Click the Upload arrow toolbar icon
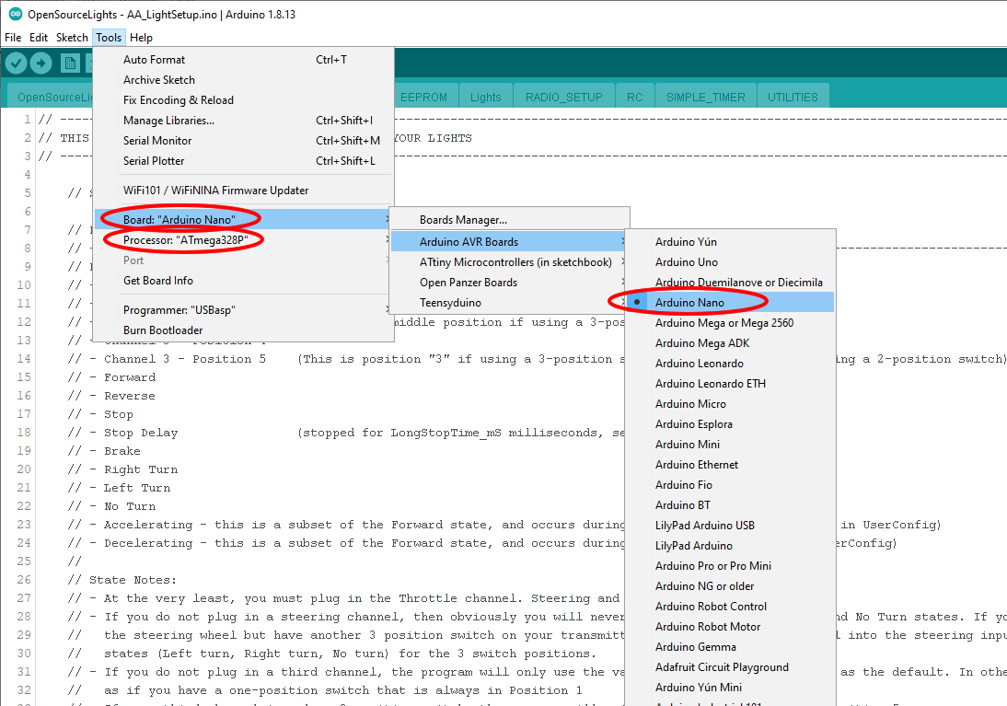 41,63
